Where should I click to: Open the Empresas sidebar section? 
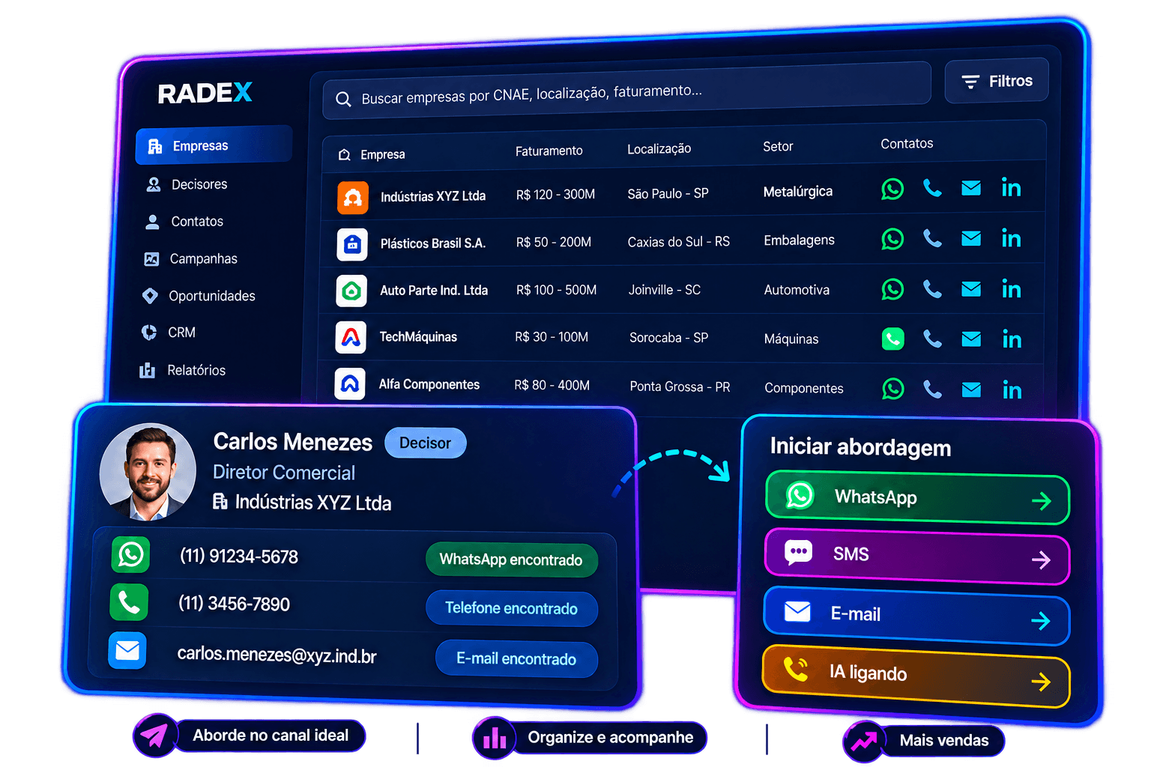click(x=214, y=145)
